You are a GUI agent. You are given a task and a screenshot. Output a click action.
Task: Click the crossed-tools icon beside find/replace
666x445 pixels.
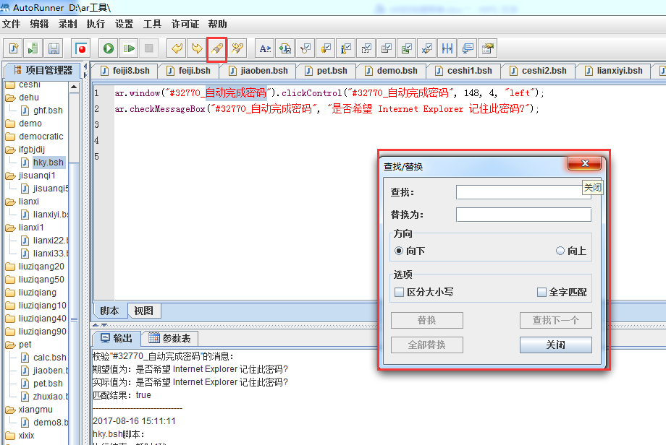click(237, 48)
